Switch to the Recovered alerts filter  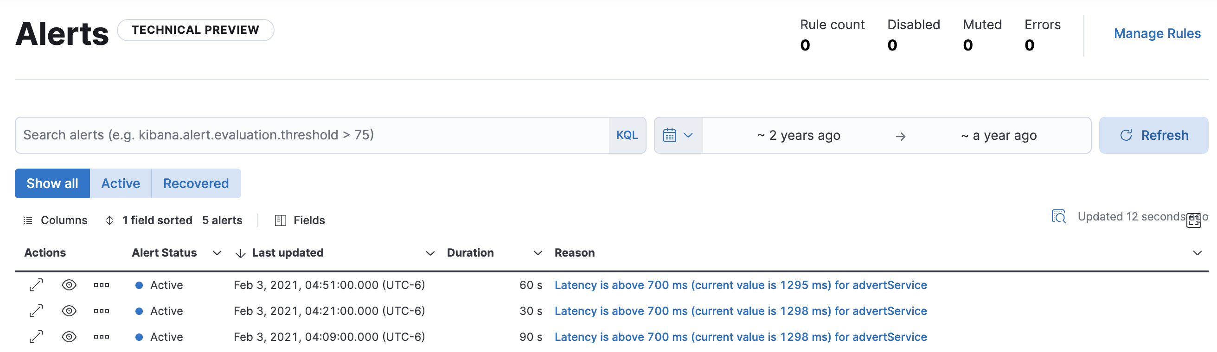[196, 183]
